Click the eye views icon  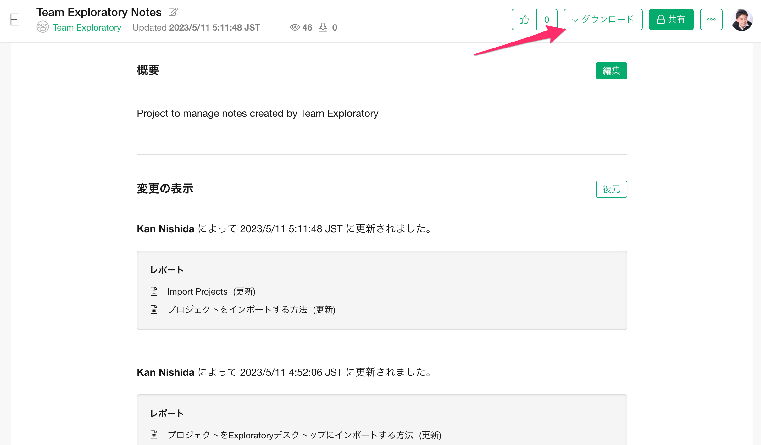[294, 27]
